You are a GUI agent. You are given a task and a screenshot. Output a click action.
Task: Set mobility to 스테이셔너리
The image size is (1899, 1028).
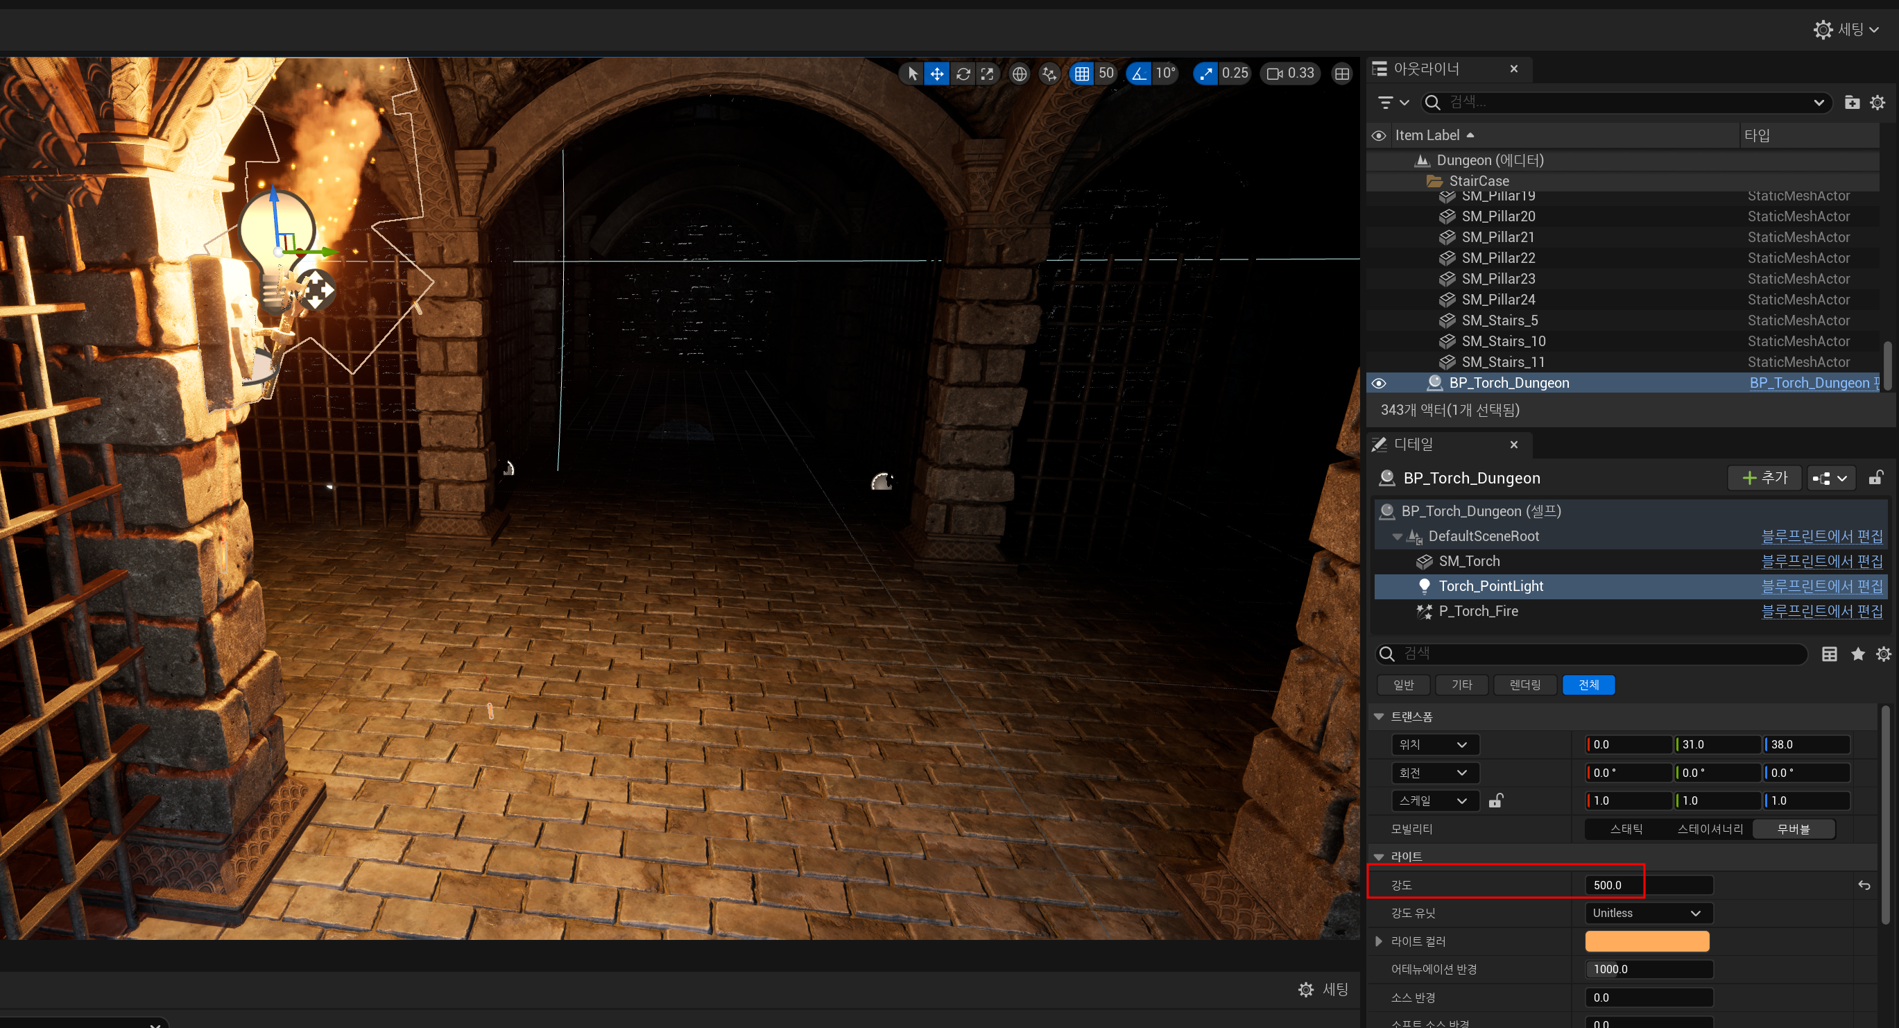click(x=1710, y=829)
